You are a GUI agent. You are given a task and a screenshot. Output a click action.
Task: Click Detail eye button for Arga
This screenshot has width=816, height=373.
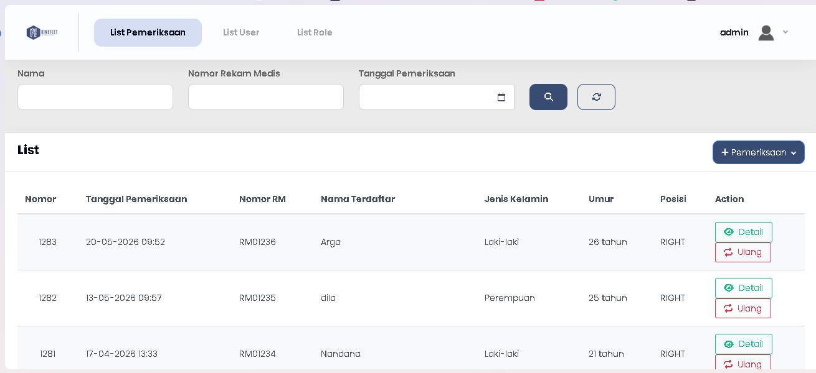(x=744, y=232)
